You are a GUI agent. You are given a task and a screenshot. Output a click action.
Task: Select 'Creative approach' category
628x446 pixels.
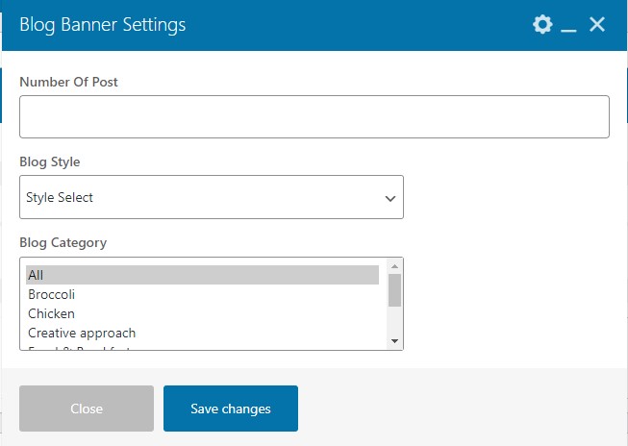click(x=202, y=333)
